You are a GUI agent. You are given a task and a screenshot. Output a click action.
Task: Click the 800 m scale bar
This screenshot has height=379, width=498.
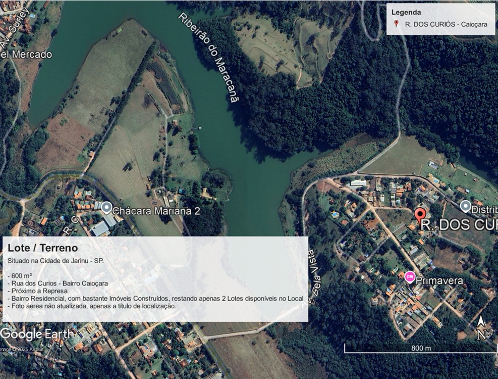click(420, 348)
